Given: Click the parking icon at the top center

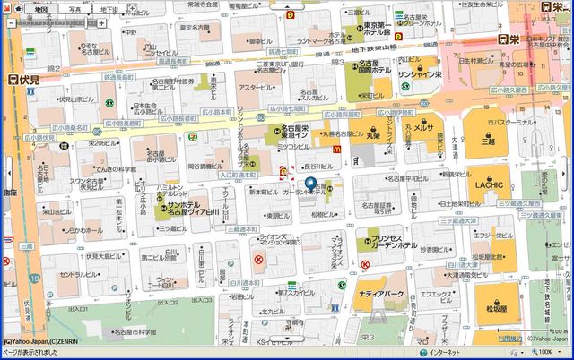Looking at the screenshot, I should [x=291, y=15].
